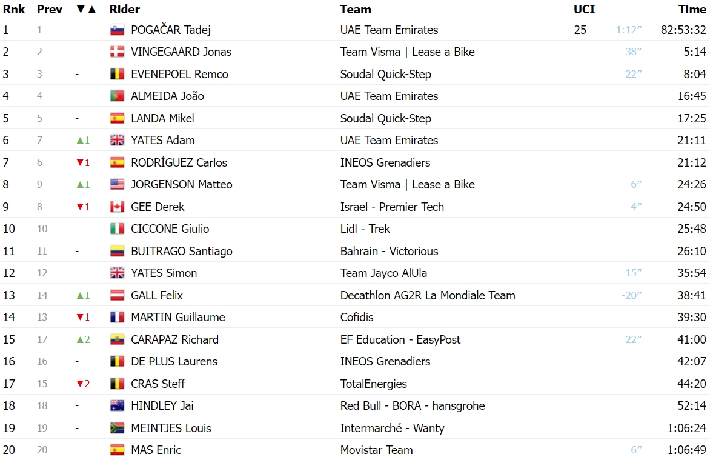Open the INEOS Grenadiers link for RODRÍGUEZ Carlos
The width and height of the screenshot is (713, 457).
point(385,162)
